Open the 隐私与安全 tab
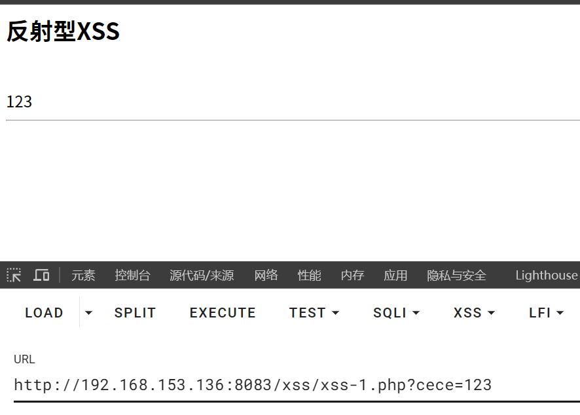This screenshot has height=415, width=580. (x=456, y=275)
